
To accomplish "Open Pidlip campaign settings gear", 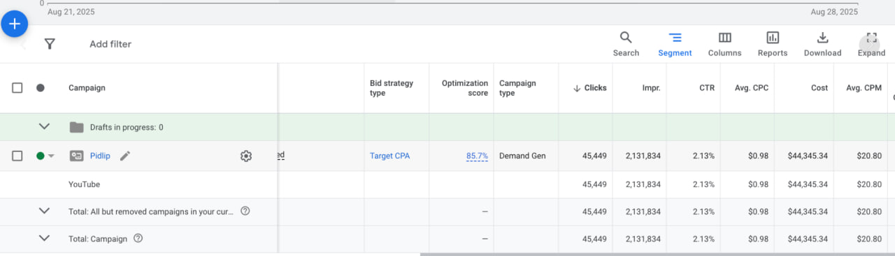I will pos(245,156).
